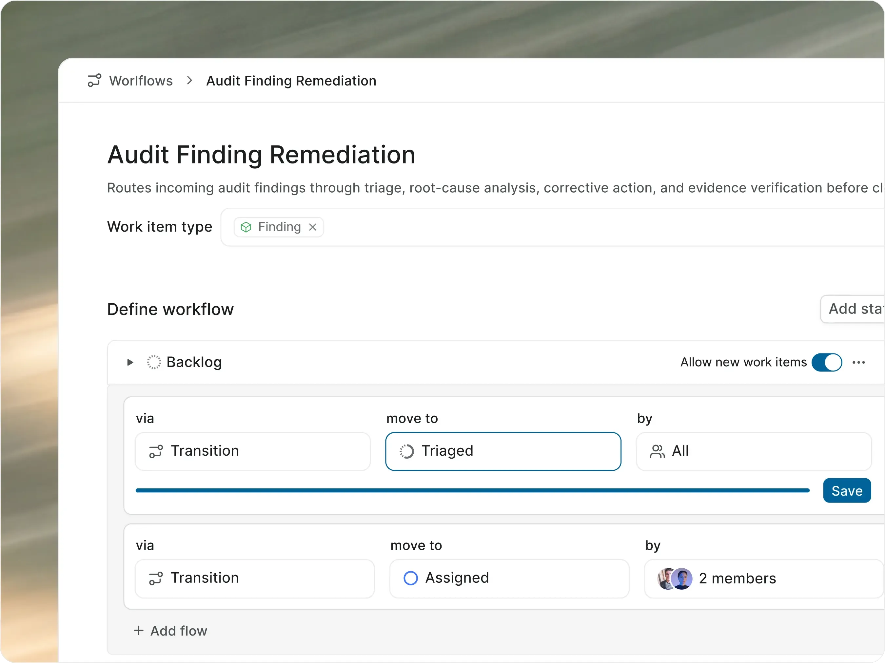Screen dimensions: 885x663
Task: Click the Workflows icon in the breadcrumb
Action: (x=94, y=80)
